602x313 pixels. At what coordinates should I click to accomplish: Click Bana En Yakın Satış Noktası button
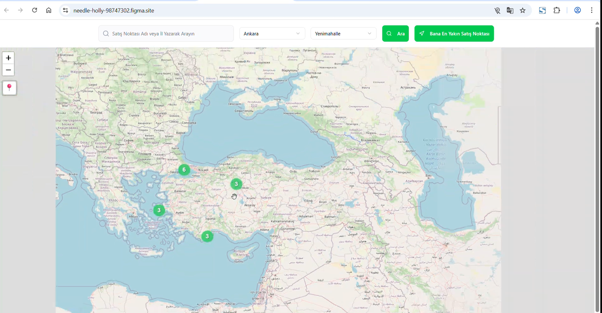(x=454, y=33)
